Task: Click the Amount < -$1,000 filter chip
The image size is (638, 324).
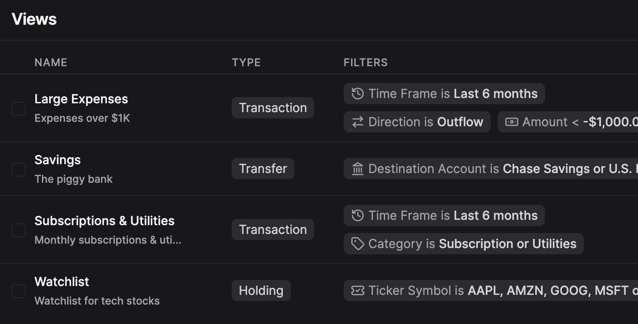Action: pyautogui.click(x=569, y=122)
